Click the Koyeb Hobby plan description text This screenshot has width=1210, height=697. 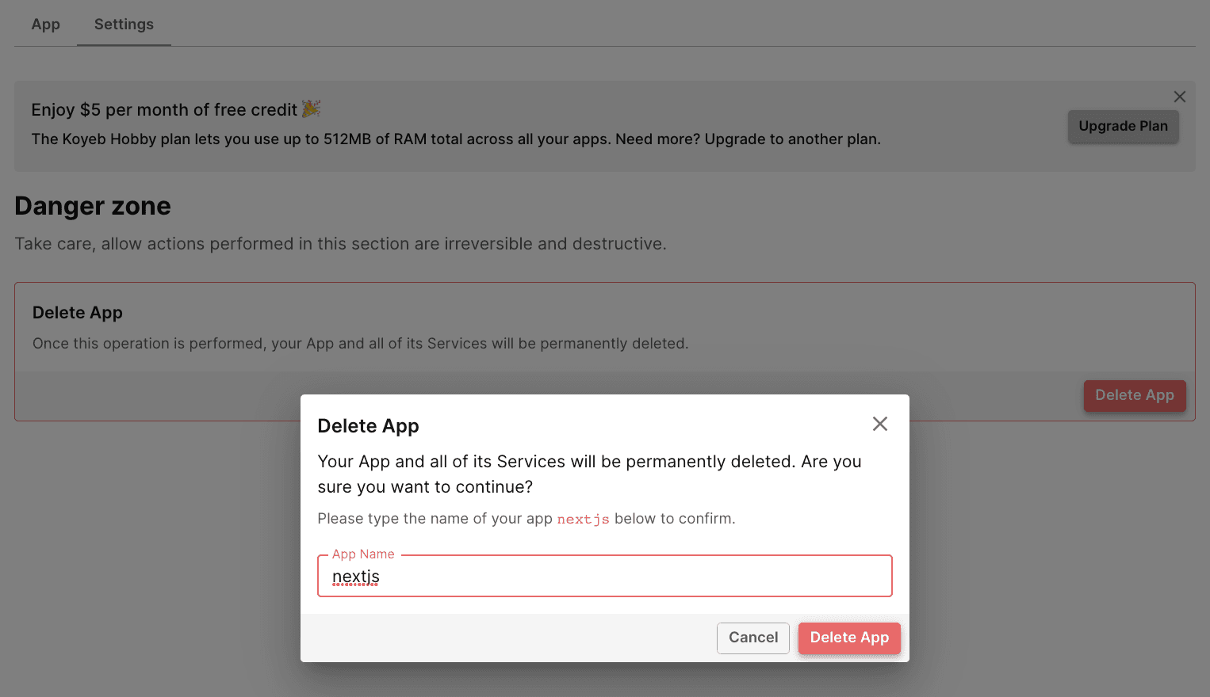[456, 139]
